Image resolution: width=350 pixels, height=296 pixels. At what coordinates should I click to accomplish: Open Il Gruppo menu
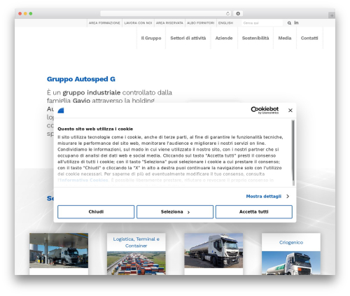click(x=151, y=38)
